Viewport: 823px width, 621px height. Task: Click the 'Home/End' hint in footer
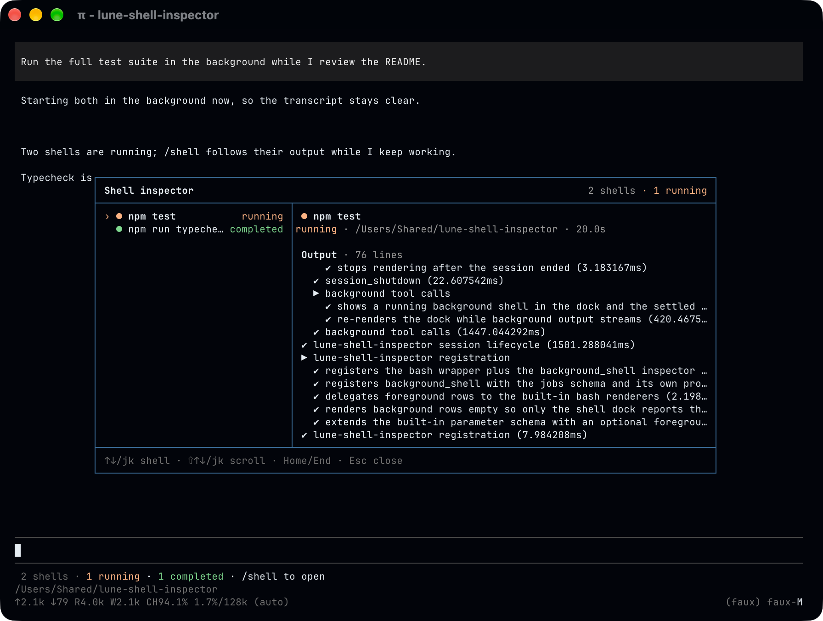[307, 461]
